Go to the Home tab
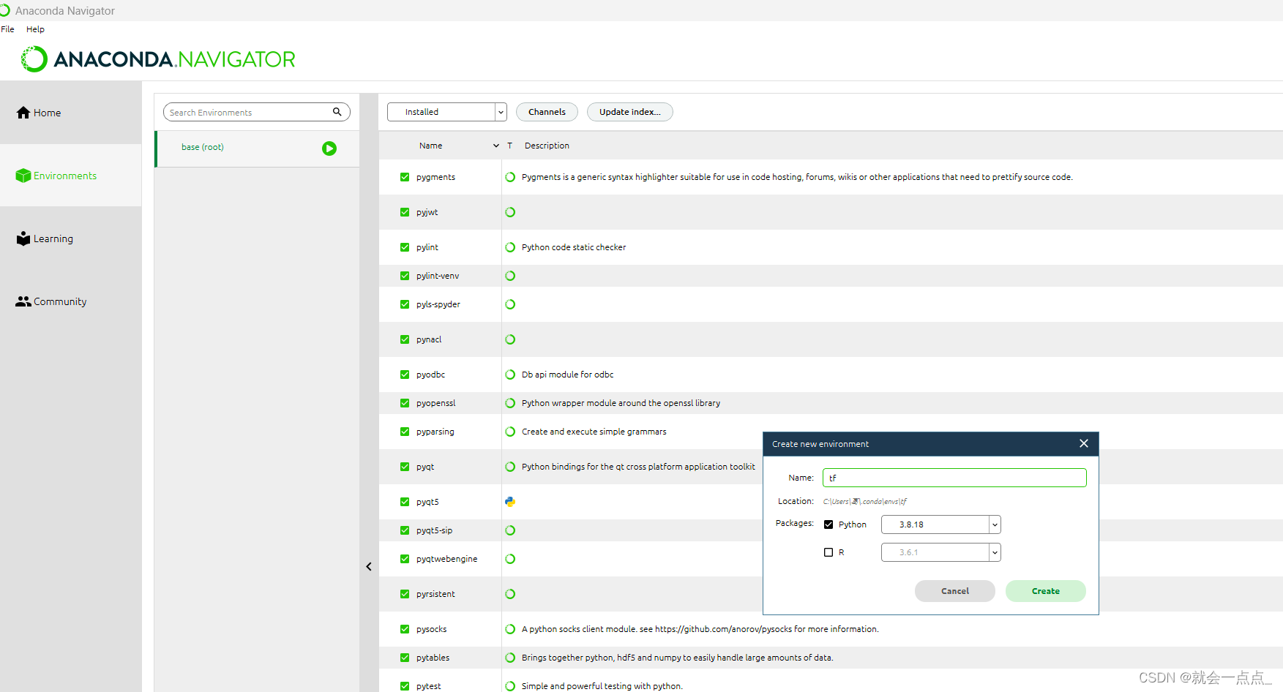This screenshot has width=1283, height=692. 71,113
